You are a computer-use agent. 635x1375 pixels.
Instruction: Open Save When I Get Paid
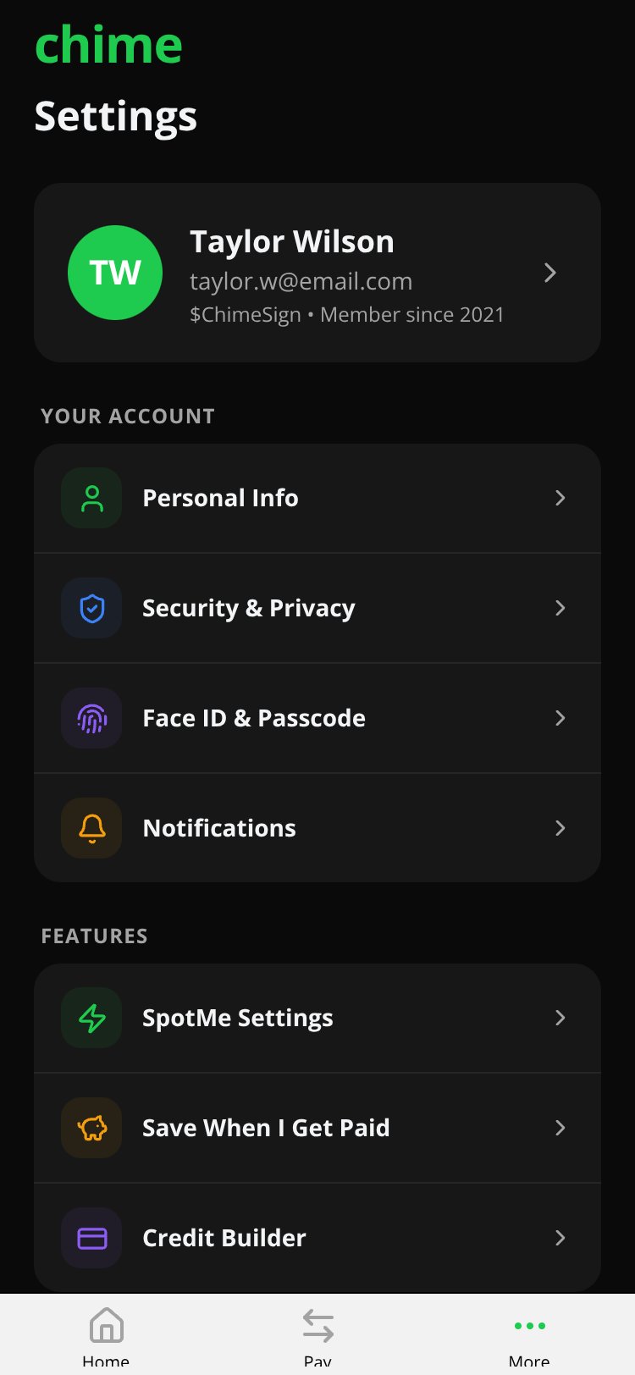point(317,1128)
